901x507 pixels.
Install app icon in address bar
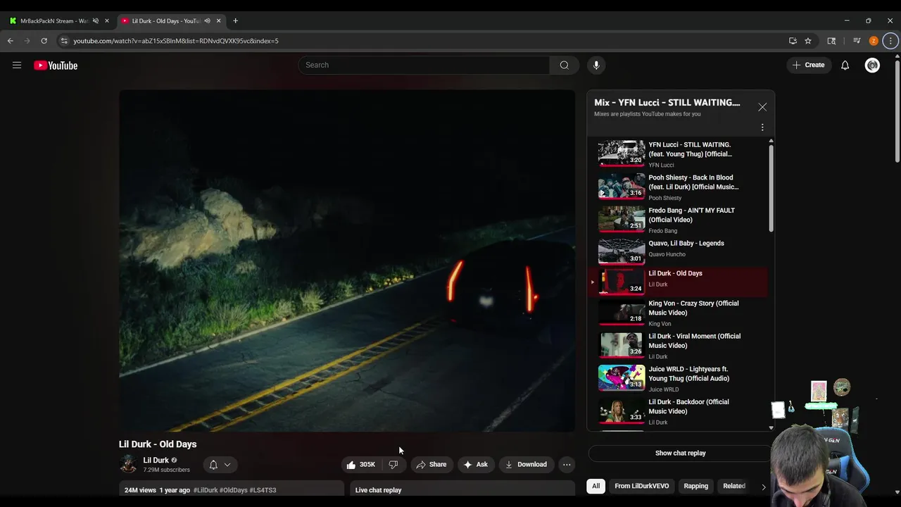click(x=793, y=41)
